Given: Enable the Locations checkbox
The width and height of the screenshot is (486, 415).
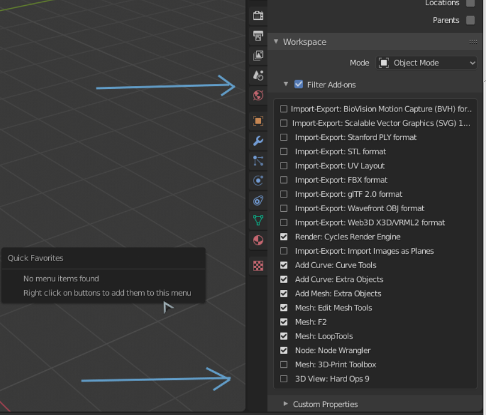Looking at the screenshot, I should tap(470, 3).
